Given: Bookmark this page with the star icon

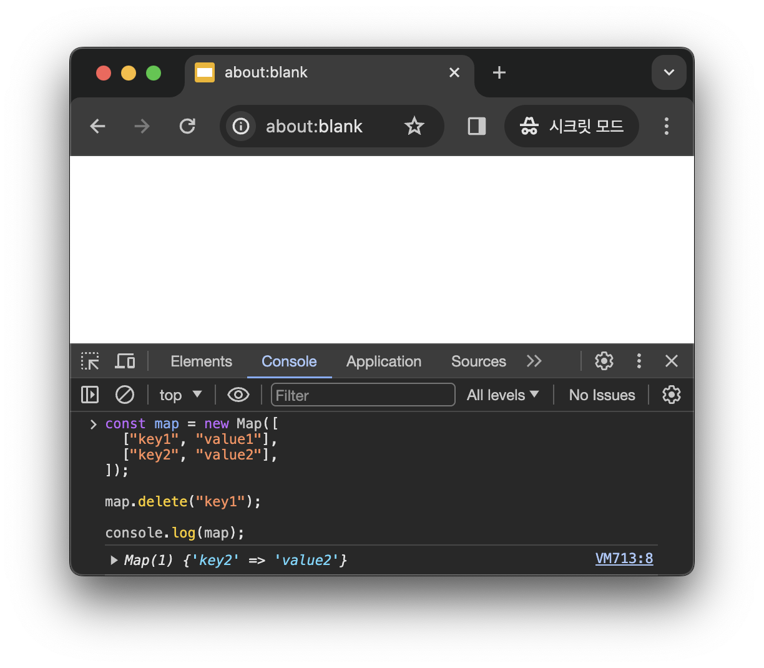Looking at the screenshot, I should click(x=414, y=126).
